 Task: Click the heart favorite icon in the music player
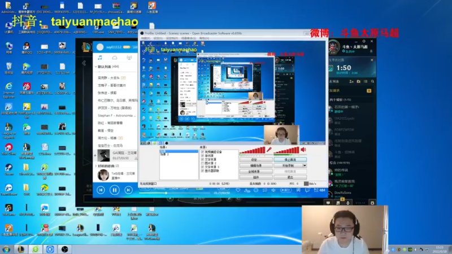click(x=238, y=190)
